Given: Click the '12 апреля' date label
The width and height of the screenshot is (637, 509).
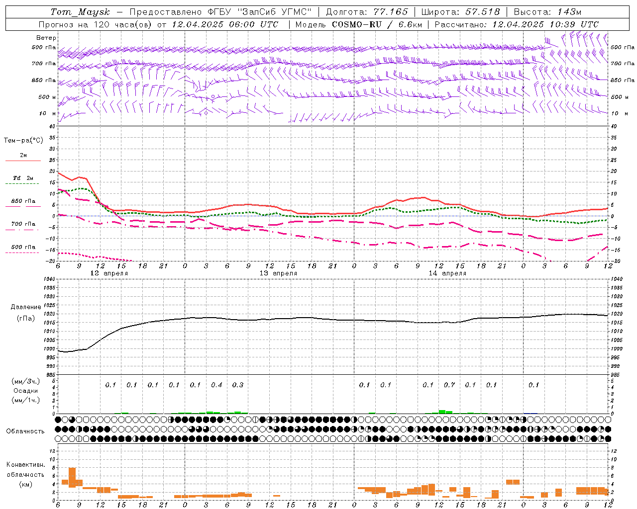Looking at the screenshot, I should click(x=109, y=273).
